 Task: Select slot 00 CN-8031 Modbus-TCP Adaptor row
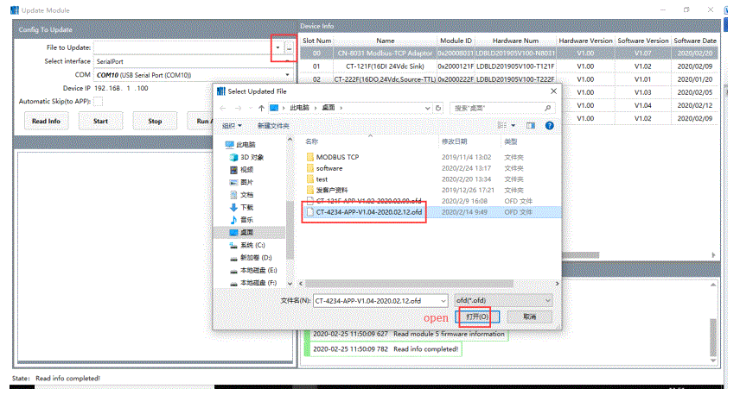click(x=509, y=53)
